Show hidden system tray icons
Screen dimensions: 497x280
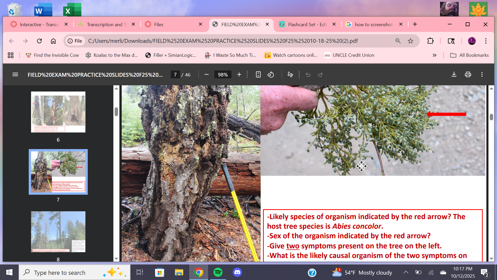(406, 272)
